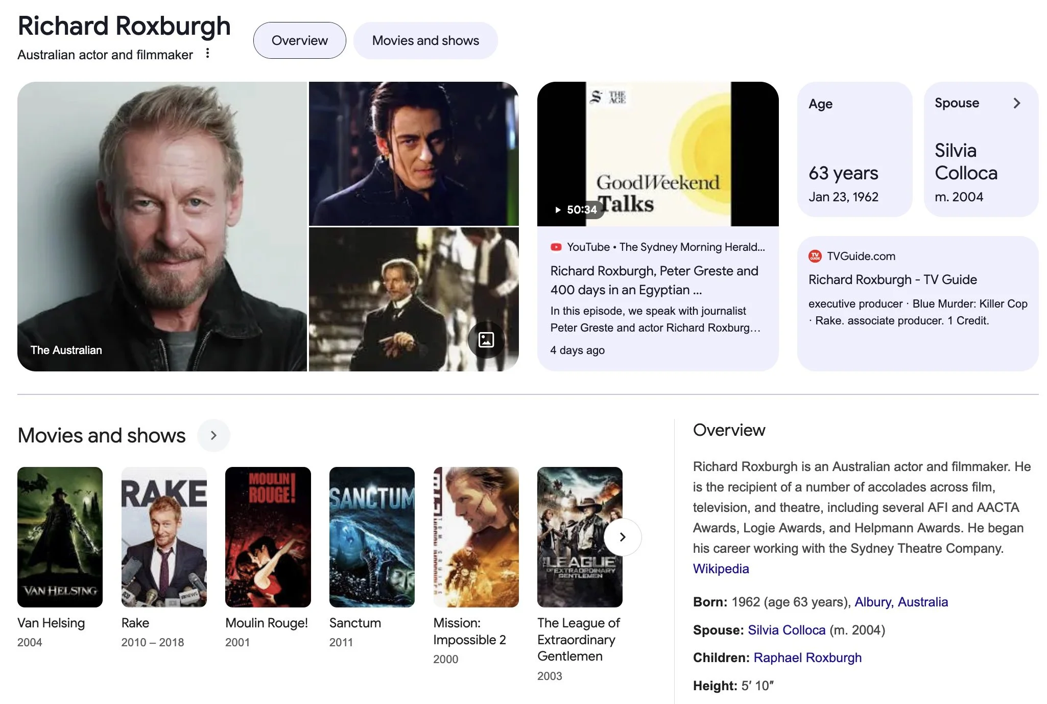Click the YouTube source icon
Screen dimensions: 1047x704
click(556, 247)
